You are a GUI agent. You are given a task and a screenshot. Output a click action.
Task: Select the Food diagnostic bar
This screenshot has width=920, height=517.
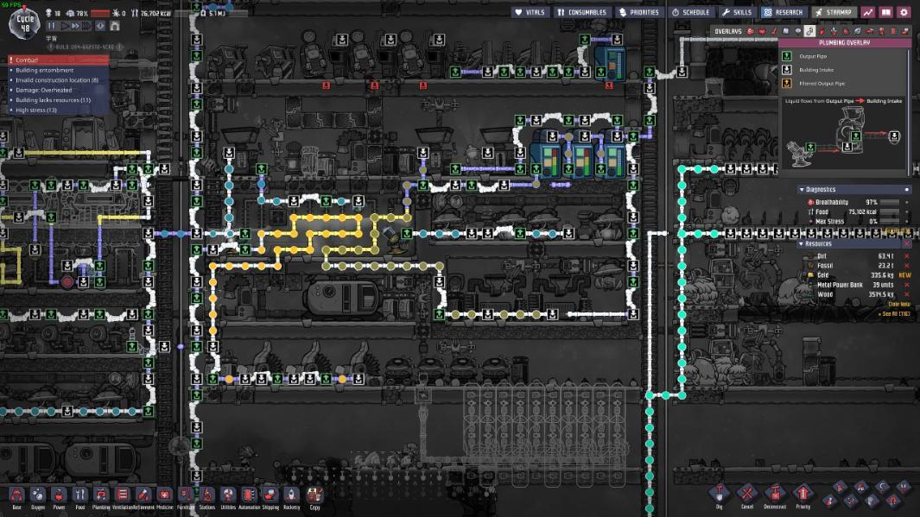coord(890,211)
